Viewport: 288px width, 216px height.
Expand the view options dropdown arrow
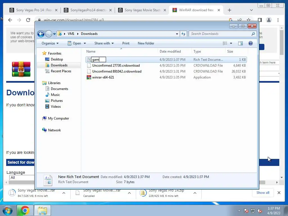231,43
